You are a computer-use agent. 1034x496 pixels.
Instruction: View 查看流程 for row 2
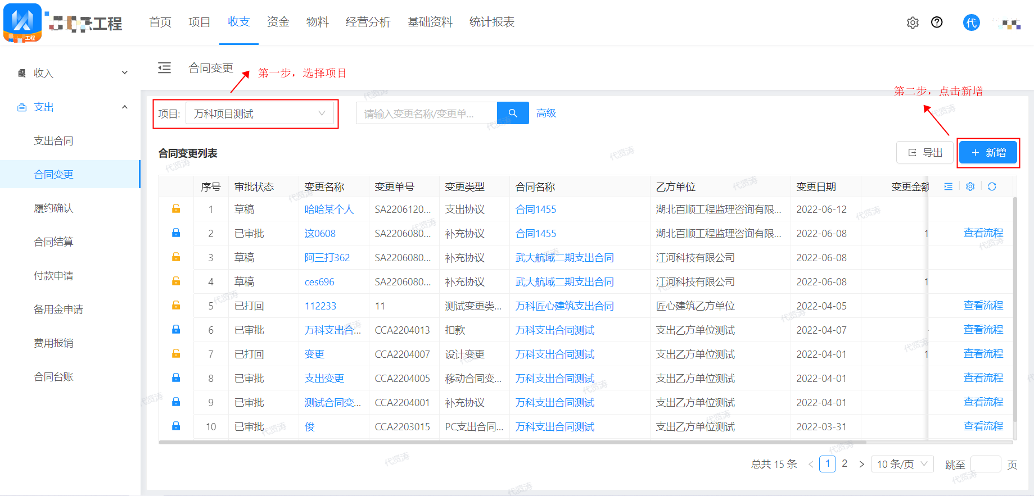tap(983, 233)
